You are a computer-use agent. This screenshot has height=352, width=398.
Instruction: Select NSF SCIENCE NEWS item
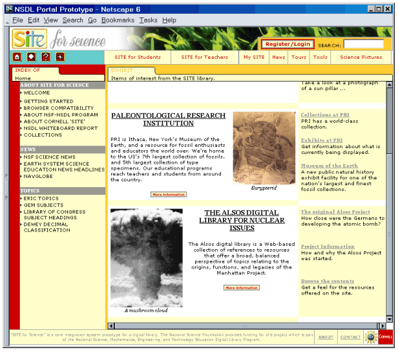point(50,157)
